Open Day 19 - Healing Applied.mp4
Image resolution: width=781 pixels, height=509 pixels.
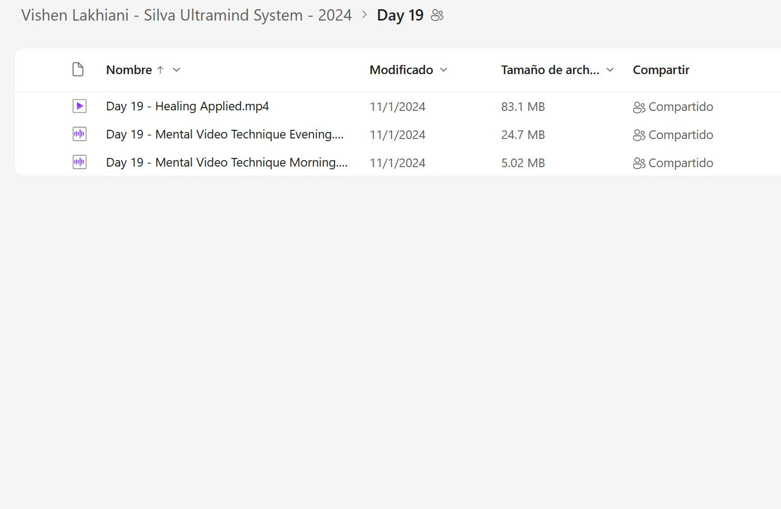pos(187,107)
